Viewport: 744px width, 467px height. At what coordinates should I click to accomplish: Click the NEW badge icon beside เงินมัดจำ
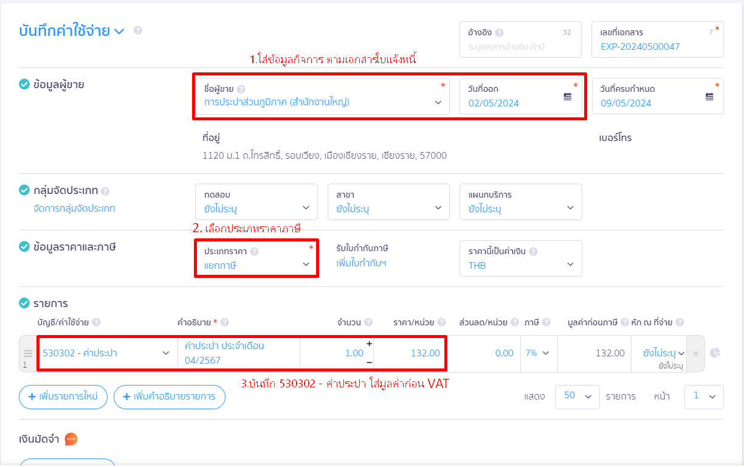[71, 439]
